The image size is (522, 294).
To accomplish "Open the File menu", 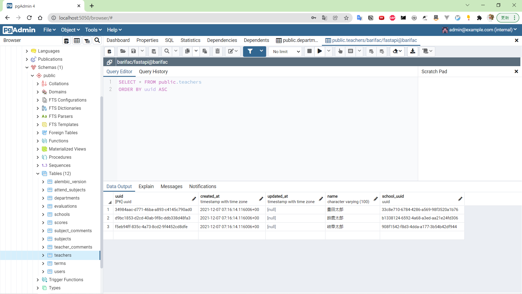I will (49, 30).
